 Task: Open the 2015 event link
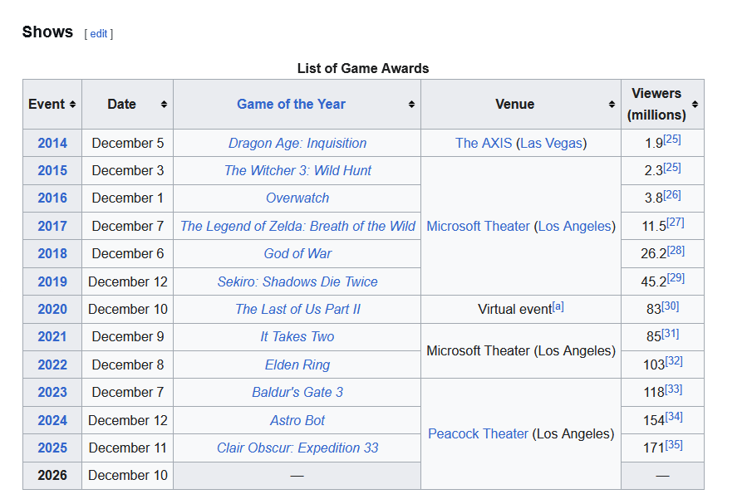(x=52, y=170)
